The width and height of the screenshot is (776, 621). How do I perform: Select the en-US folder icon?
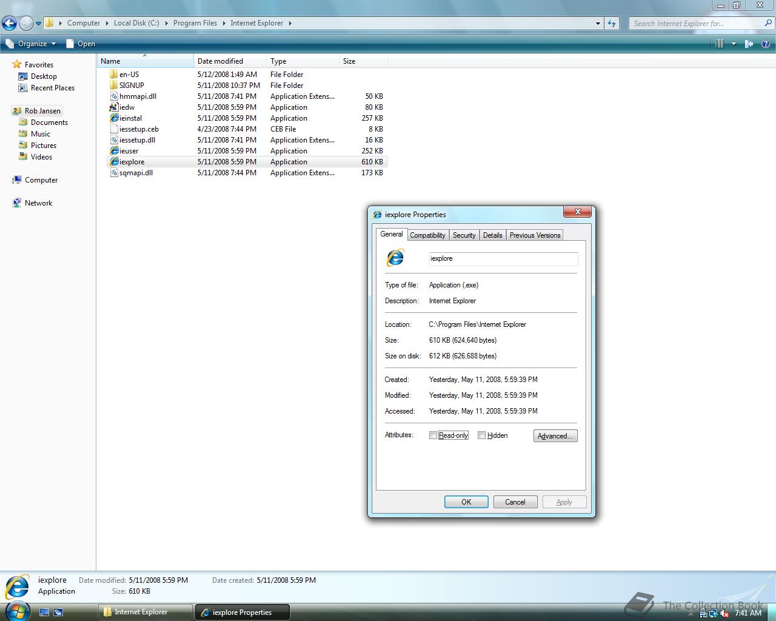pos(114,75)
